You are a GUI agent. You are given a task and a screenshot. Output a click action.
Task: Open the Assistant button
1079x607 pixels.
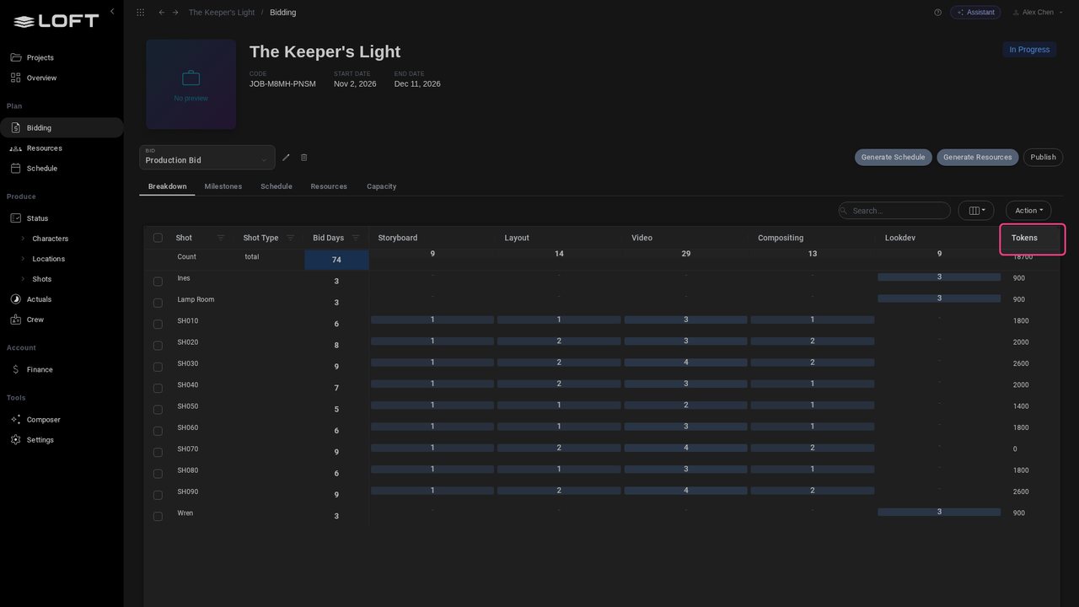click(975, 13)
